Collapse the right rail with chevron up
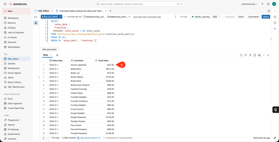 tap(275, 11)
